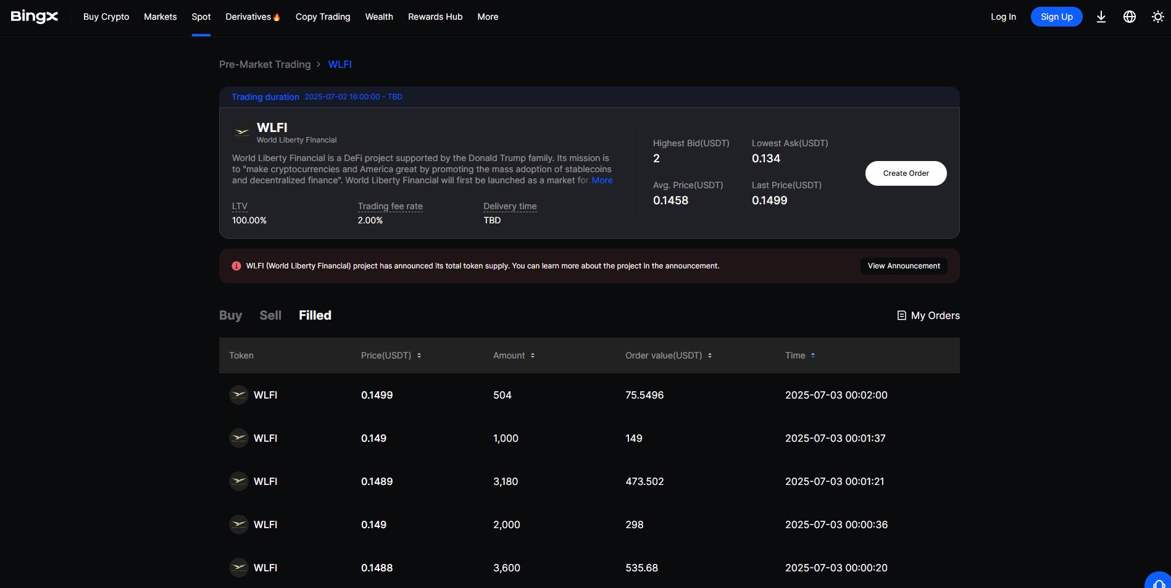Open the Derivatives menu
The image size is (1171, 588).
[x=248, y=17]
